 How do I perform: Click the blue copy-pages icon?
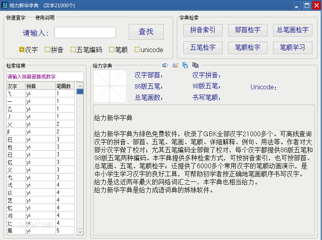(x=185, y=65)
